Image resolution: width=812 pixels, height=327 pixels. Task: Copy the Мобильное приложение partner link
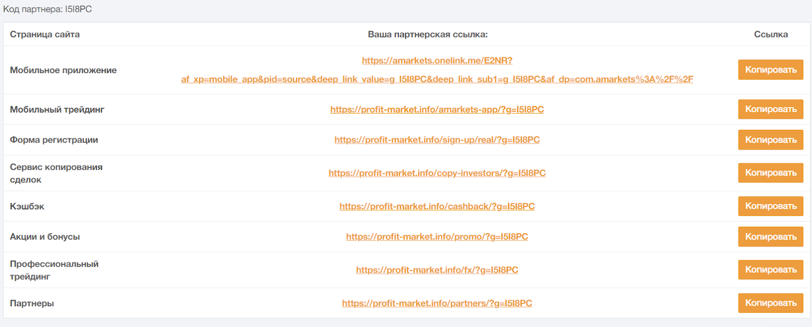click(770, 70)
